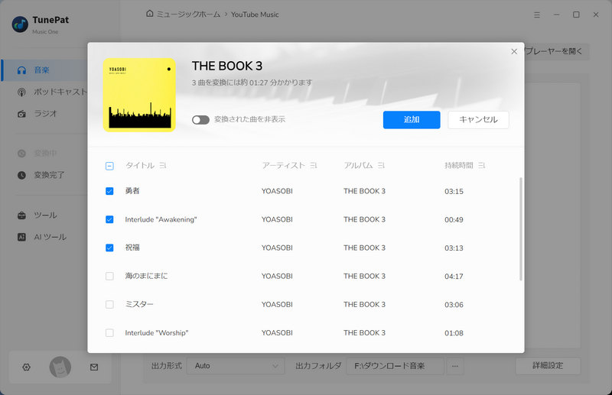Open the ラジオ radio icon
The width and height of the screenshot is (612, 395).
coord(22,114)
